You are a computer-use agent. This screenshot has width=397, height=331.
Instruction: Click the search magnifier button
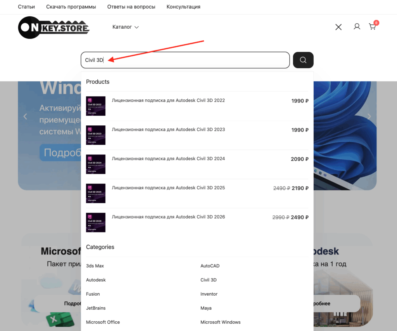303,60
